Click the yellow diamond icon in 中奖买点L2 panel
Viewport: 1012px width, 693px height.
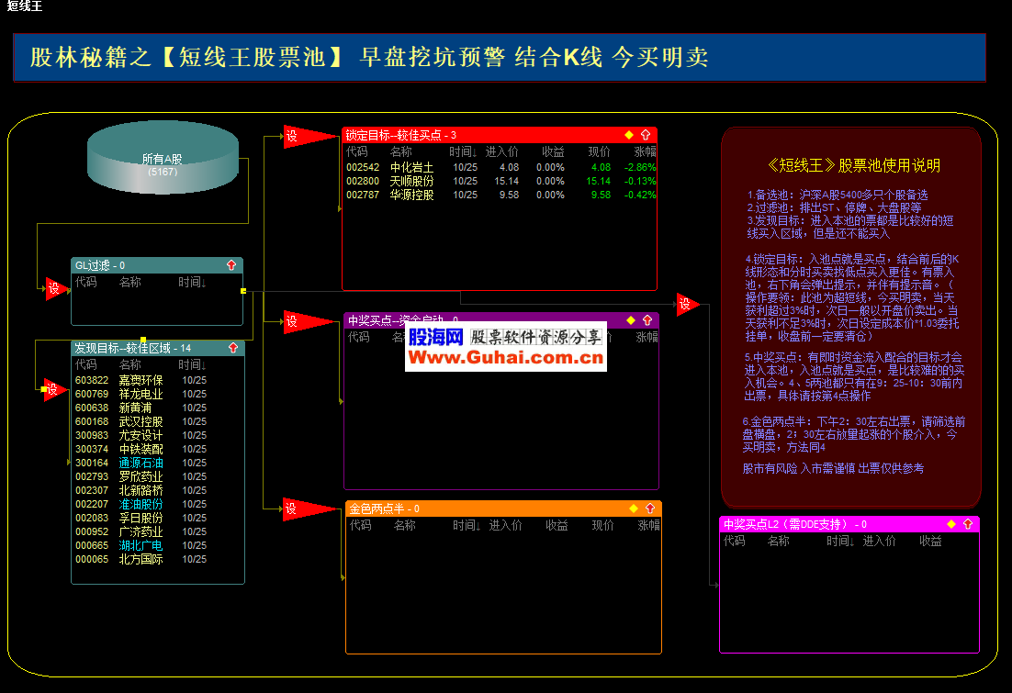[x=950, y=524]
